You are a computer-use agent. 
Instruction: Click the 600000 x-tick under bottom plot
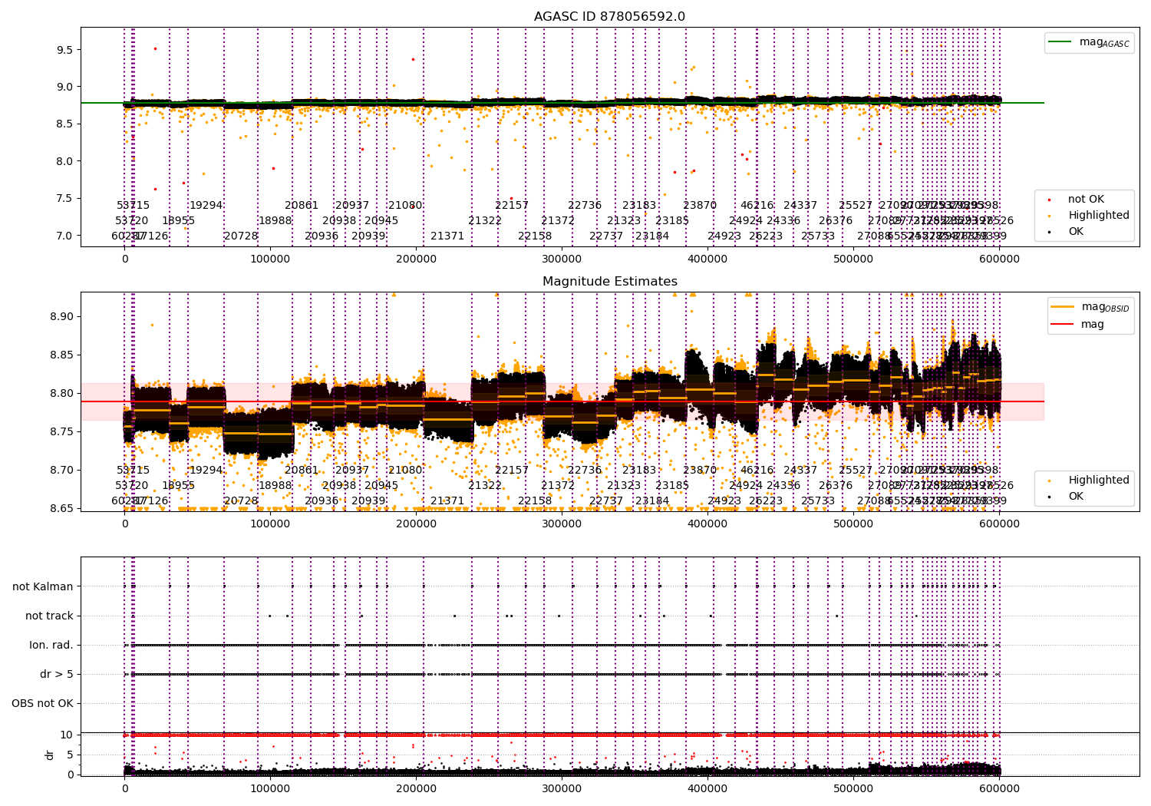tap(1000, 789)
